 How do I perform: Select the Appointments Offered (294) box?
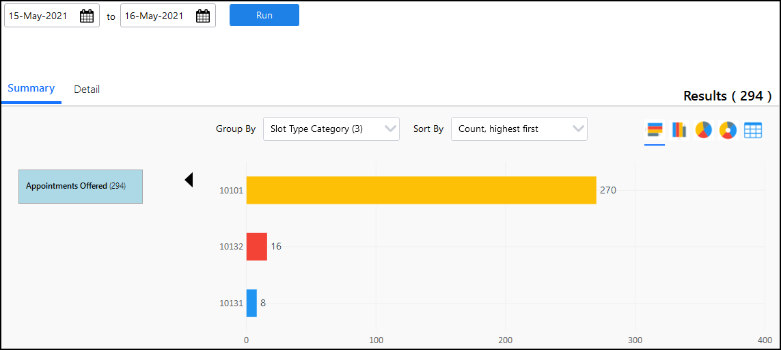pyautogui.click(x=81, y=187)
